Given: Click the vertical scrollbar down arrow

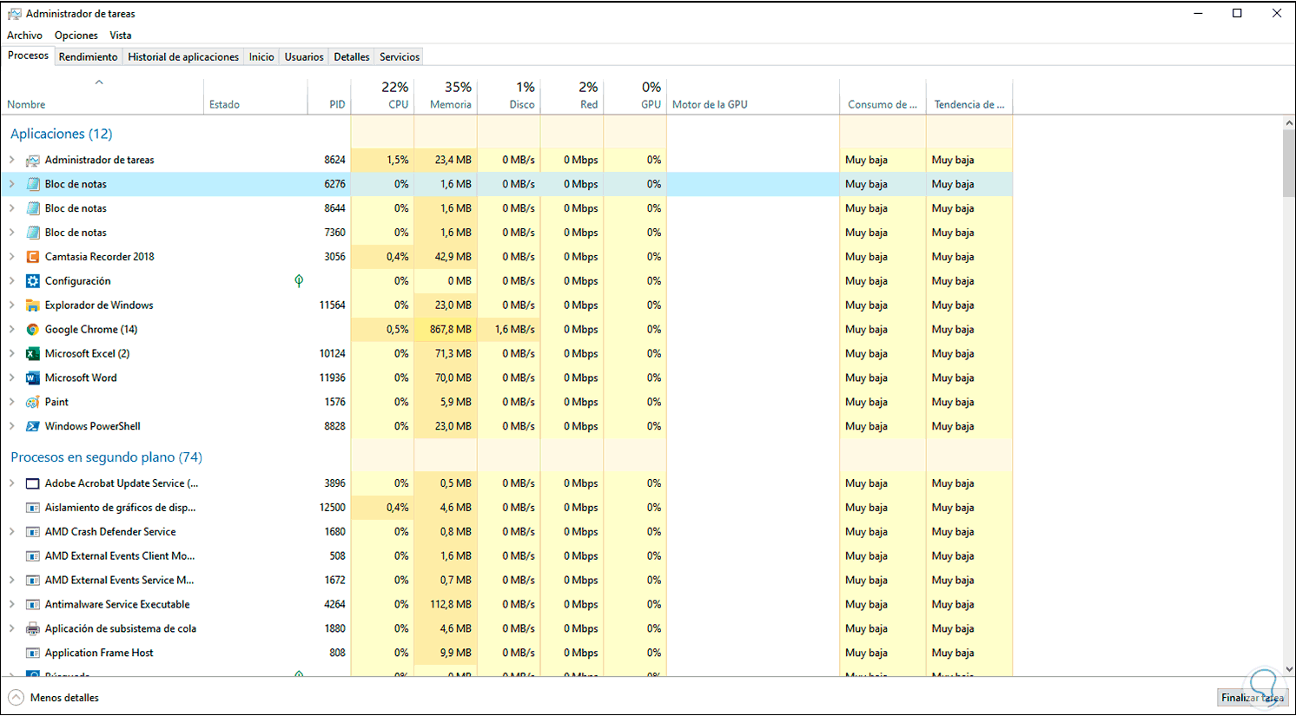Looking at the screenshot, I should 1289,669.
